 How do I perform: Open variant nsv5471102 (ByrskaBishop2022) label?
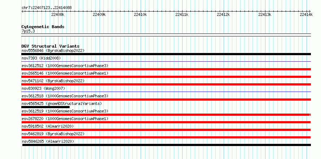coord(53,81)
